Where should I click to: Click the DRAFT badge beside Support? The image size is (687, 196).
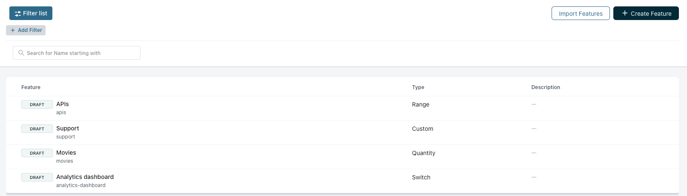pos(37,129)
